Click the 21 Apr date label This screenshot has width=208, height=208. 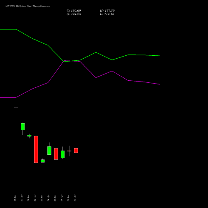[x=28, y=198]
